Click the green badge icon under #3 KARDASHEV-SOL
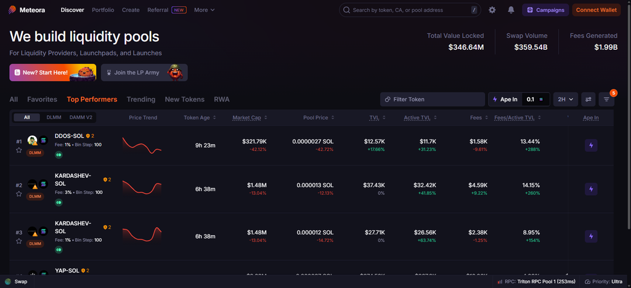This screenshot has width=631, height=288. pyautogui.click(x=59, y=249)
